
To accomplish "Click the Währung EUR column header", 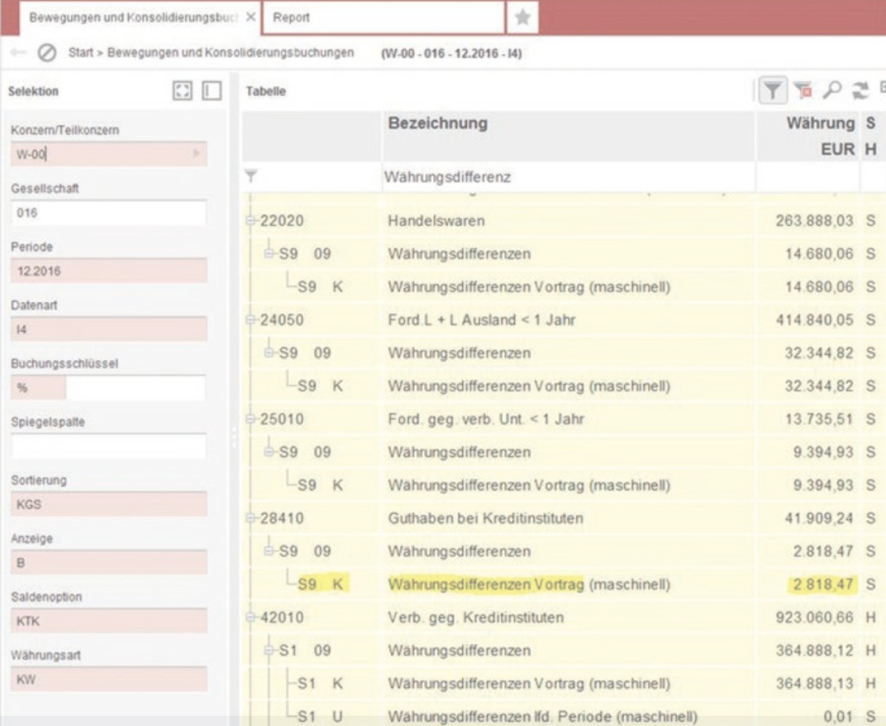I will point(807,136).
